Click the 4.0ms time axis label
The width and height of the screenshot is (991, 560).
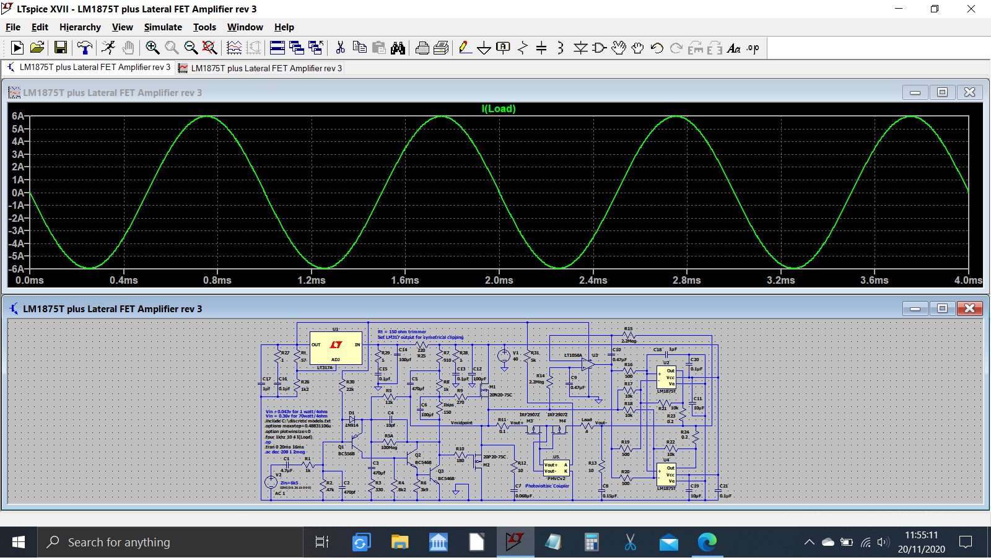tap(968, 280)
